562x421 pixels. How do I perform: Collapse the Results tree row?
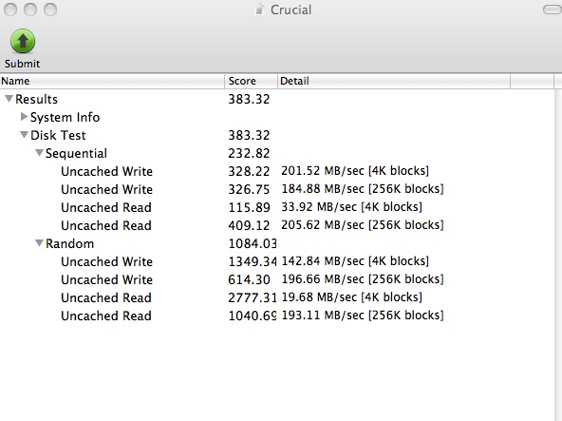(x=9, y=98)
